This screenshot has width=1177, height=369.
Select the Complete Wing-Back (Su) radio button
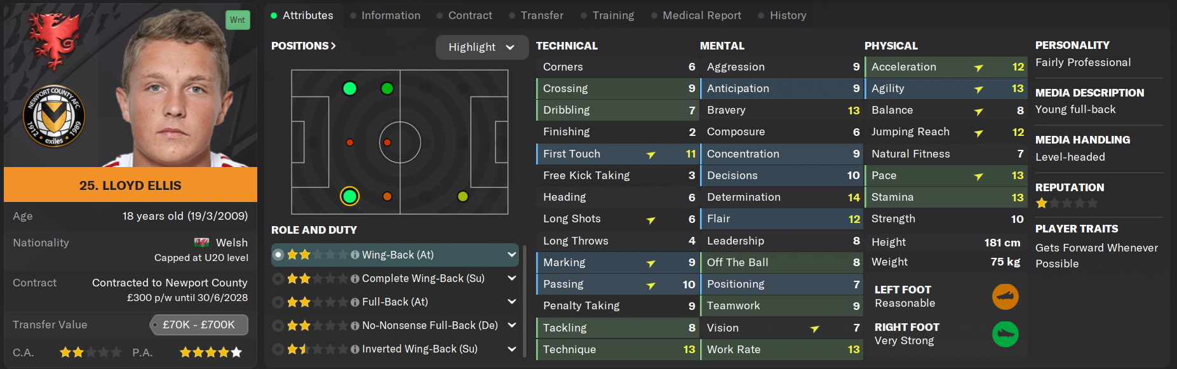click(x=278, y=279)
